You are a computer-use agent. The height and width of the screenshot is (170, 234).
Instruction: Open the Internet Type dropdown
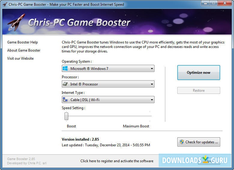tap(108, 100)
